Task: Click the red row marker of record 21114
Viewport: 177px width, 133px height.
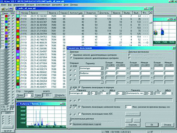Action: click(18, 31)
